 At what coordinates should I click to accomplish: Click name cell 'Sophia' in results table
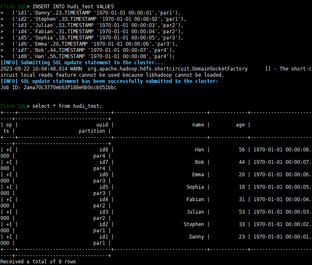[x=195, y=187]
